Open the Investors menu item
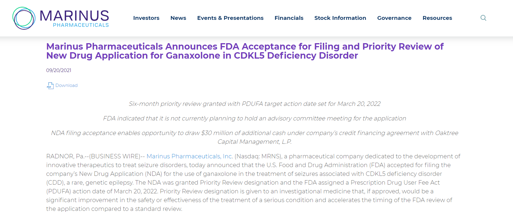This screenshot has width=513, height=212. click(x=146, y=18)
